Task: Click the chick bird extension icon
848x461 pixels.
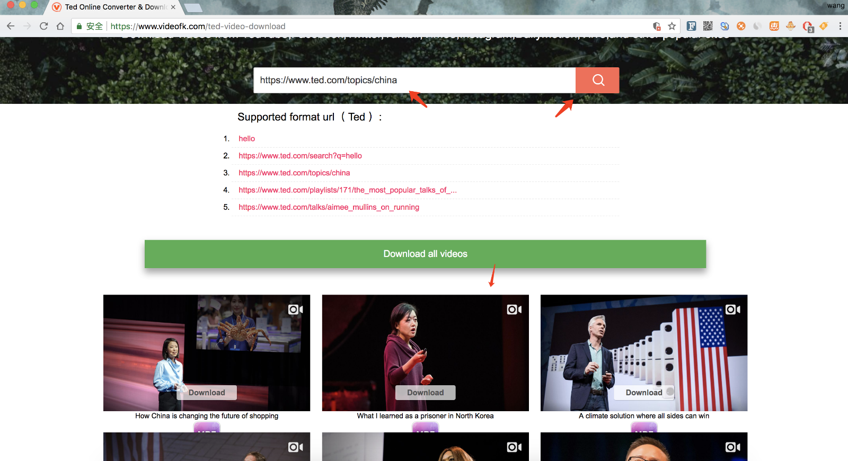Action: point(791,26)
